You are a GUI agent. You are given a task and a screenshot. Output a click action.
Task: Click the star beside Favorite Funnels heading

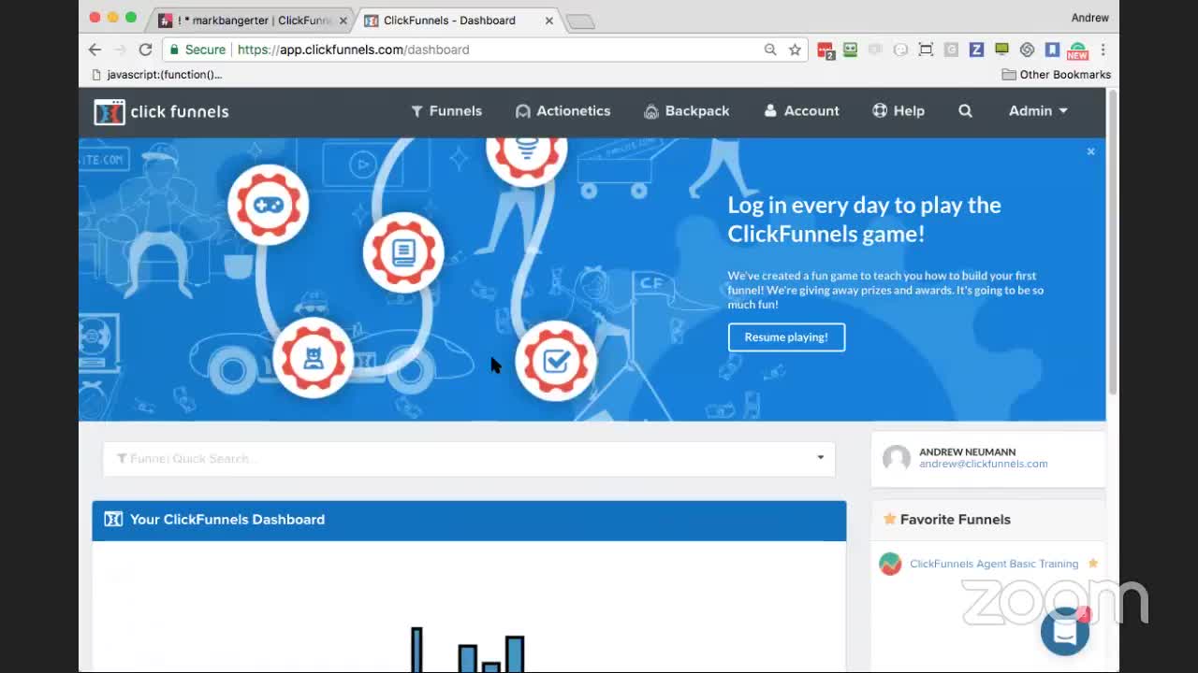pyautogui.click(x=889, y=519)
